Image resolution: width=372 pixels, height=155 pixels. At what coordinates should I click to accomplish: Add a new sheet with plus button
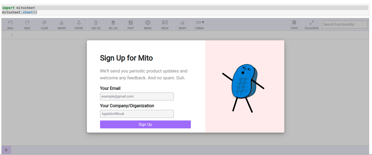point(6,150)
